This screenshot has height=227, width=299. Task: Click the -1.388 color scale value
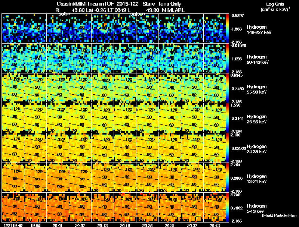coord(236,29)
